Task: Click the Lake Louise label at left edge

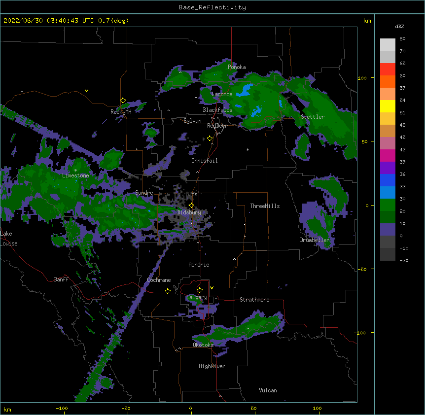Action: 9,239
